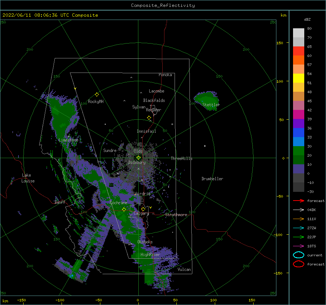Click the Blackfalds town label
This screenshot has height=305, width=326.
(154, 100)
